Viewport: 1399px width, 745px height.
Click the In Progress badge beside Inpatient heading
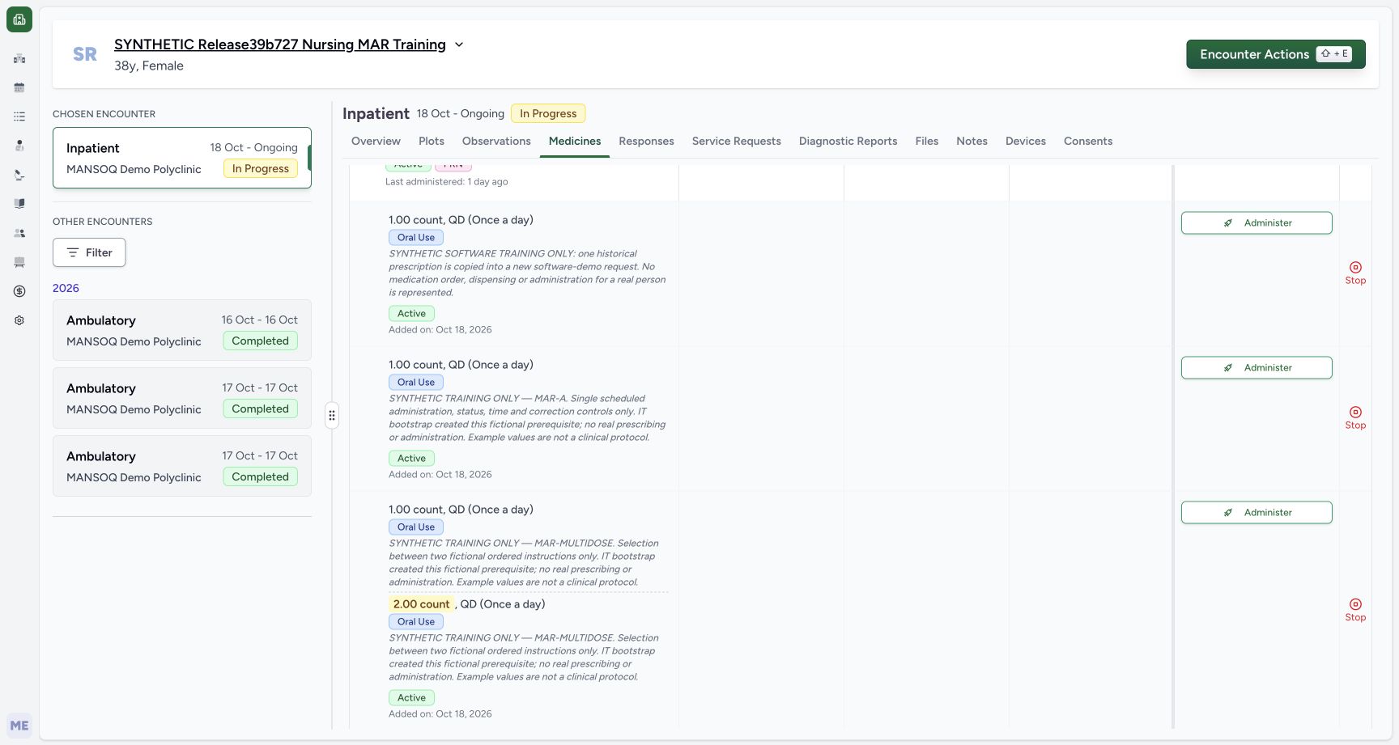point(548,113)
